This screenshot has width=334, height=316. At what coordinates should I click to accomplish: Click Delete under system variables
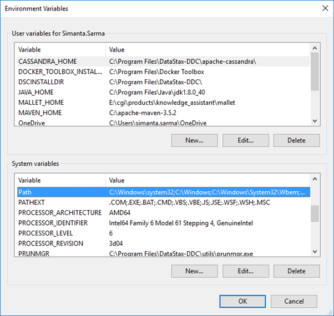[x=296, y=271]
